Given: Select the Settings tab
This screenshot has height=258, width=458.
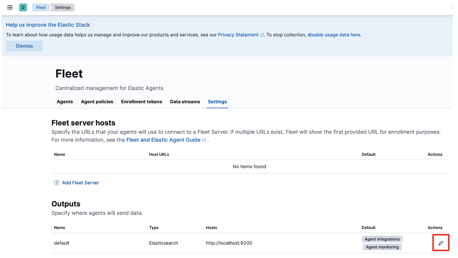Looking at the screenshot, I should click(x=217, y=102).
